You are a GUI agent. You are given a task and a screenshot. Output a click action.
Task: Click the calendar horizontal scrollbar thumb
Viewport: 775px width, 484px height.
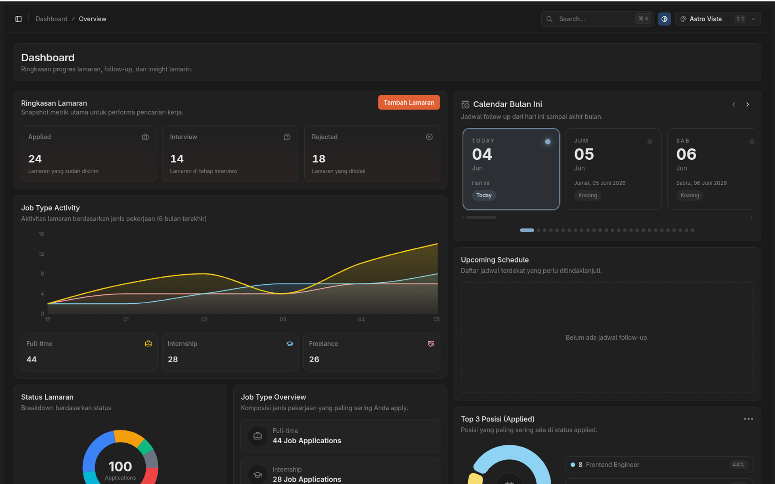coord(481,217)
